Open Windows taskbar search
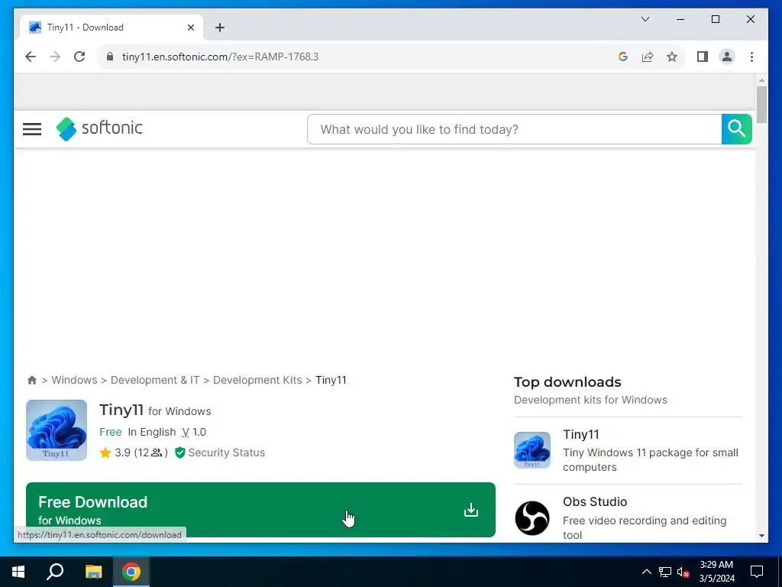782x587 pixels. 55,572
